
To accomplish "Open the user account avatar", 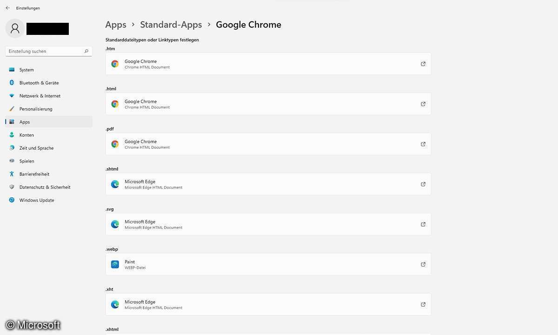I will tap(15, 28).
